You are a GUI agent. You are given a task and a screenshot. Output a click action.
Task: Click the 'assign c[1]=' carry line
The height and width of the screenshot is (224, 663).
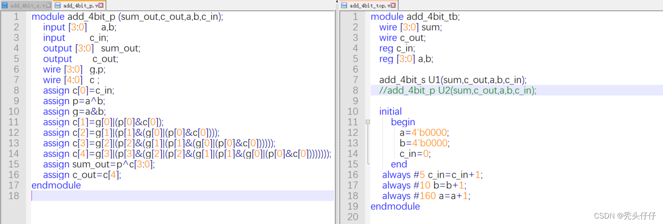click(103, 122)
